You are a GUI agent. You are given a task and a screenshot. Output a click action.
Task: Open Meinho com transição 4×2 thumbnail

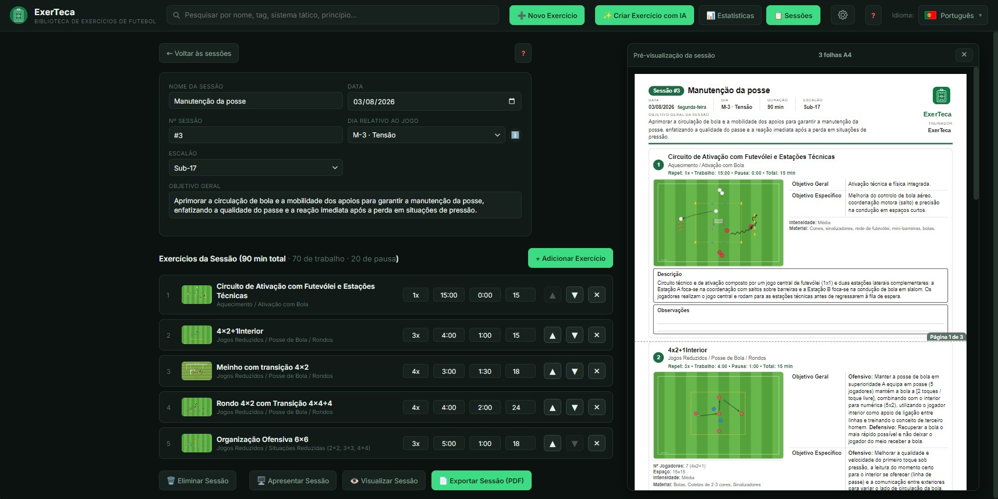click(197, 371)
